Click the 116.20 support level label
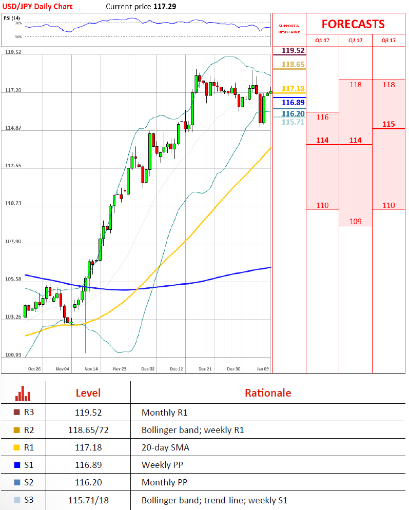This screenshot has width=409, height=510. point(293,113)
